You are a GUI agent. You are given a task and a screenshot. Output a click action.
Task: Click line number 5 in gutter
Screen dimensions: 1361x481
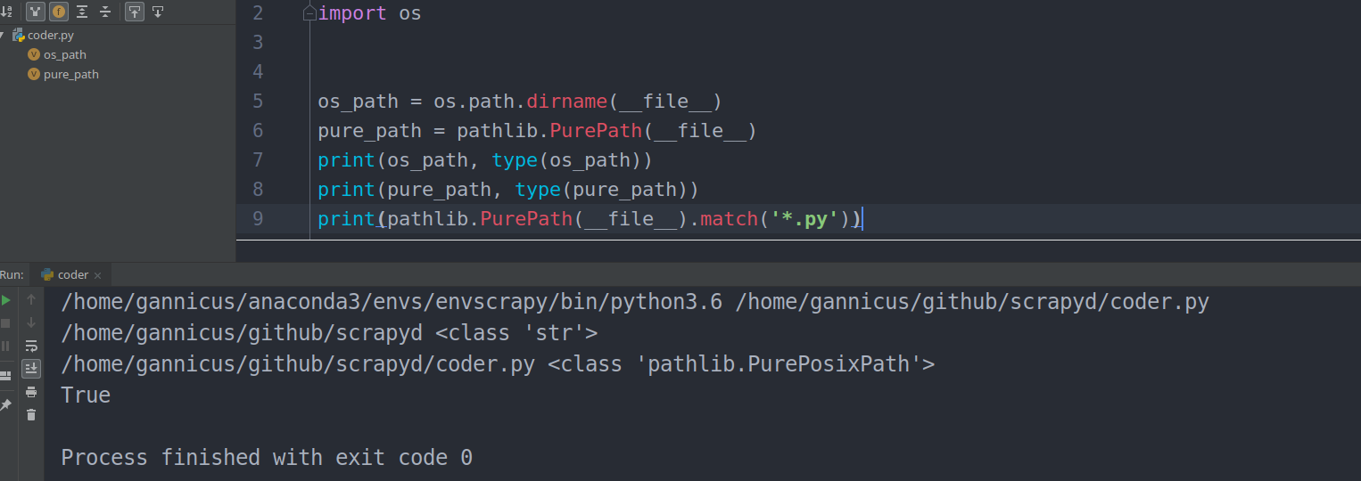click(258, 102)
